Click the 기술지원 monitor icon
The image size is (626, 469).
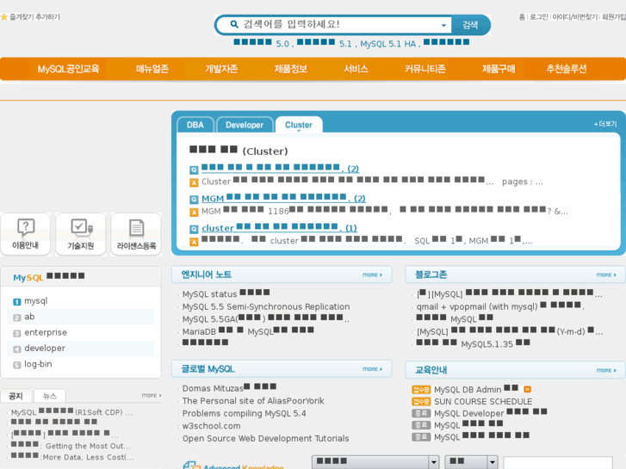click(x=82, y=227)
